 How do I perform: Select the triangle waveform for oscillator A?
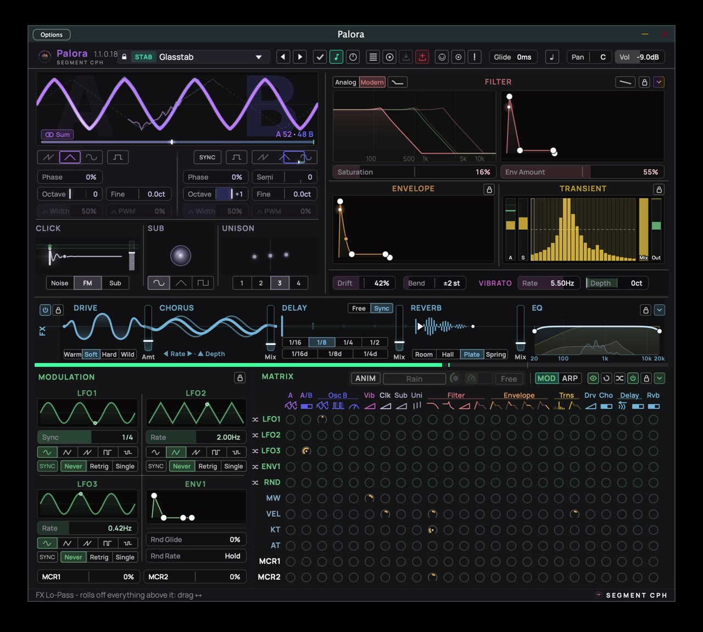(x=70, y=157)
